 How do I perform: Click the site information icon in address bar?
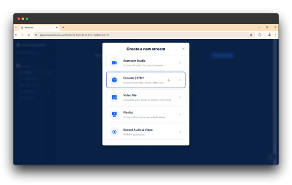point(36,35)
